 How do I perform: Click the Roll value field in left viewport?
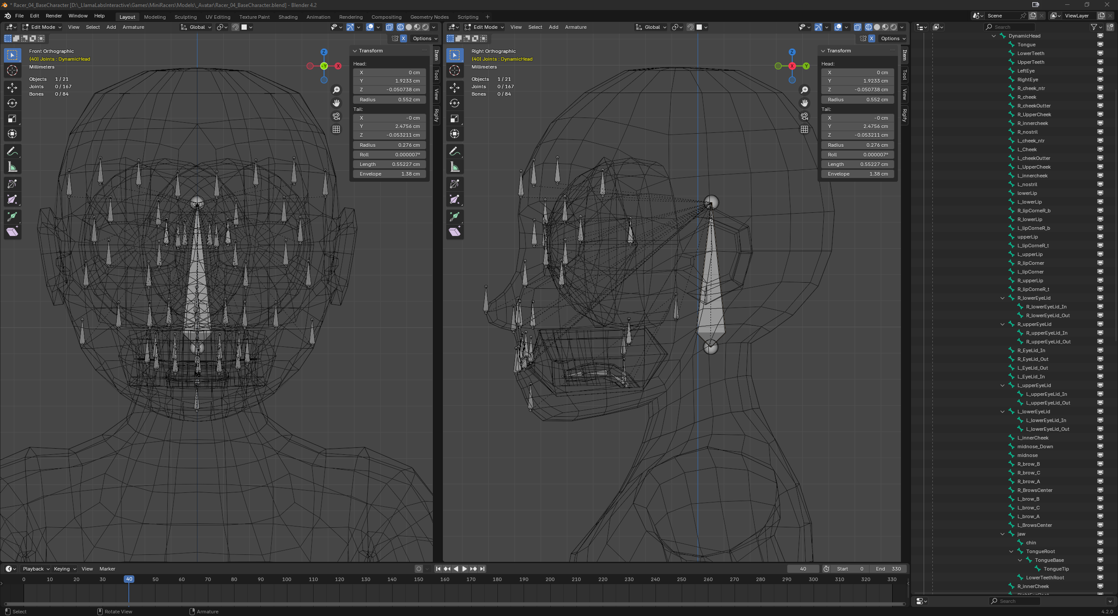[390, 155]
